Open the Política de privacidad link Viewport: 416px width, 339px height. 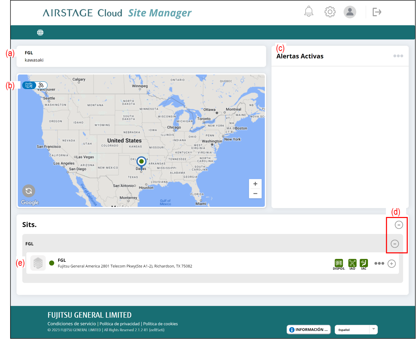(x=119, y=324)
